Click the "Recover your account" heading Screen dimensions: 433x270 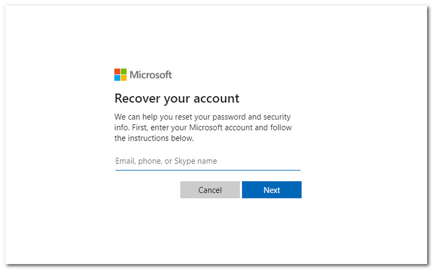click(x=177, y=99)
